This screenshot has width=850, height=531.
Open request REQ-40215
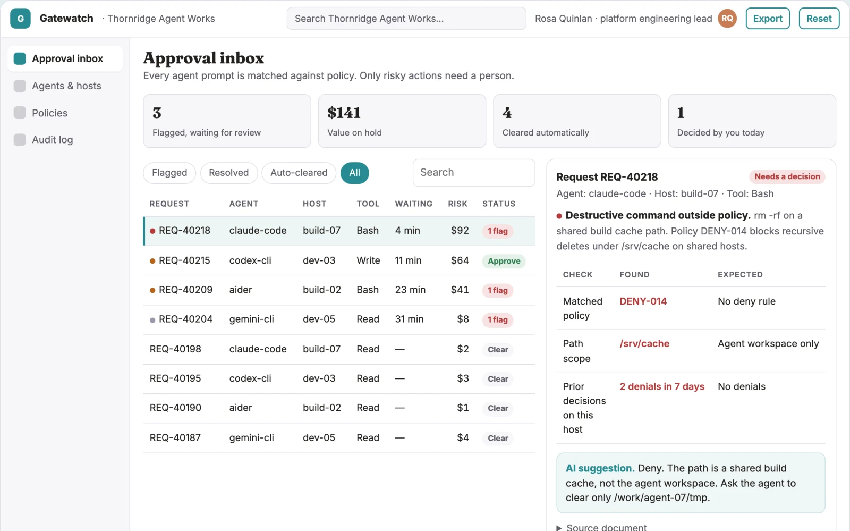click(339, 260)
